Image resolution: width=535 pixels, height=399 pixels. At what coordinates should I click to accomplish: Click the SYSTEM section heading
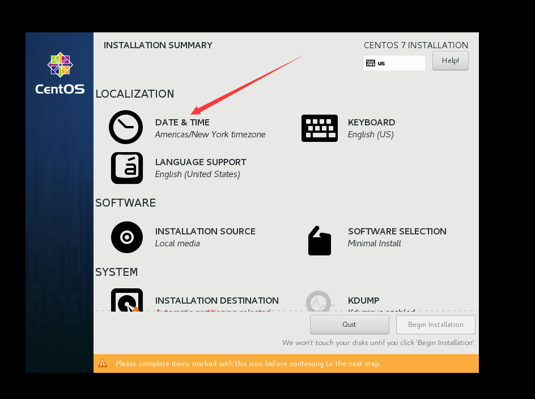pos(117,272)
